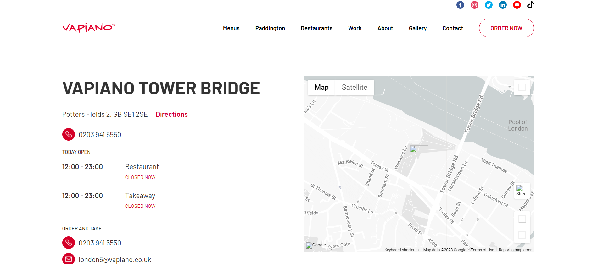Click the Takeaway hours 12:00 - 23:00
The width and height of the screenshot is (592, 264).
[x=82, y=196]
